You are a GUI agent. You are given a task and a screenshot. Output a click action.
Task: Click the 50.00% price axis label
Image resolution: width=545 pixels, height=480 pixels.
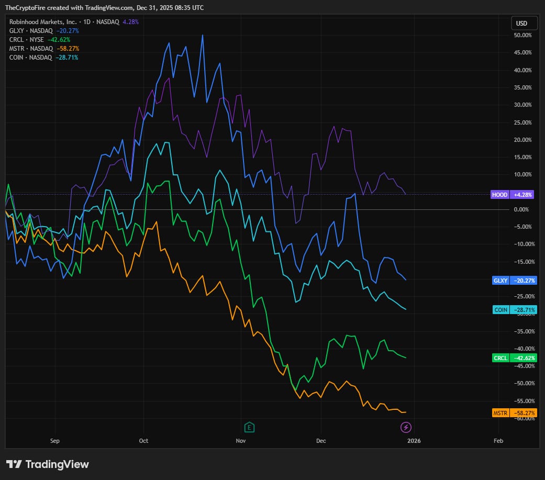tap(523, 35)
